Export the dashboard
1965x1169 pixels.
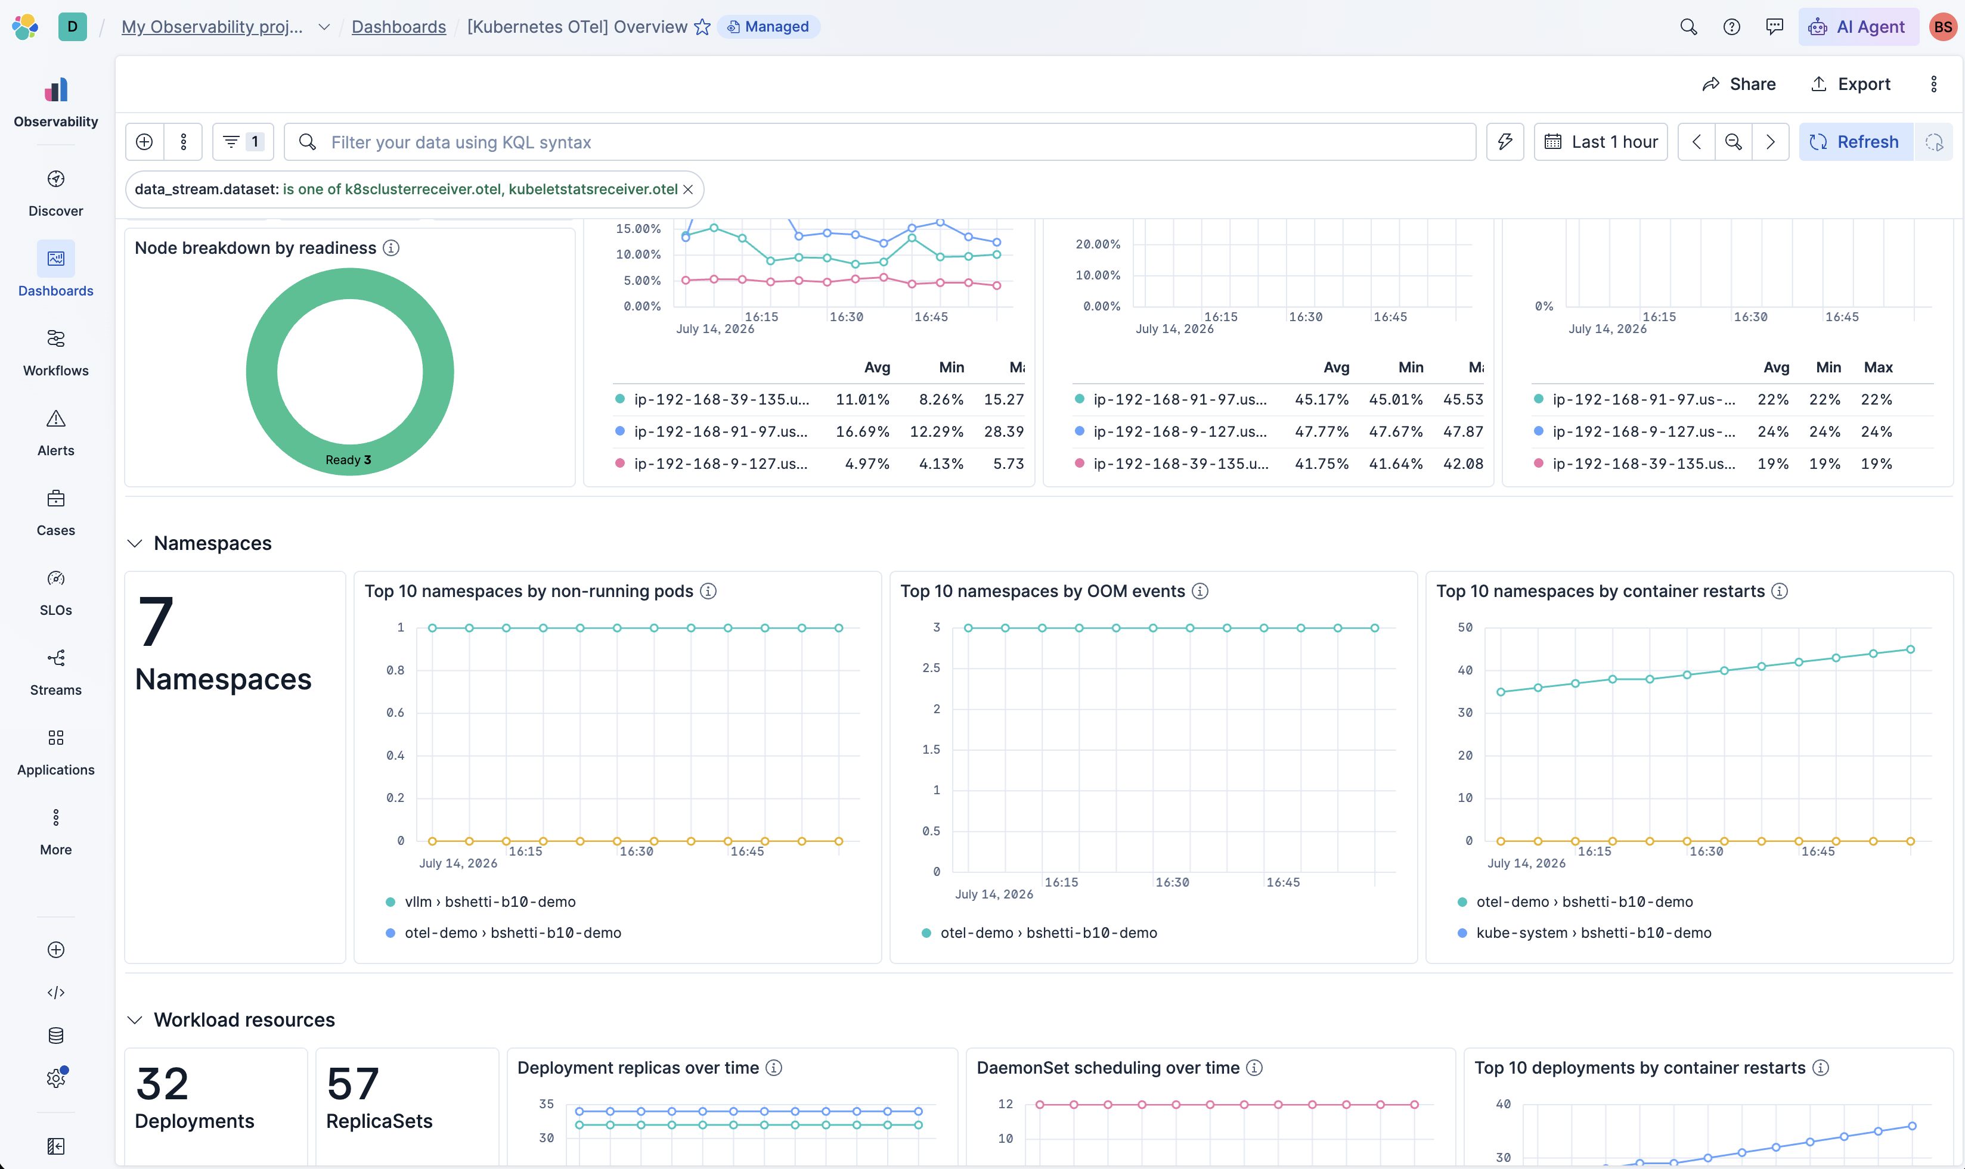(x=1850, y=84)
